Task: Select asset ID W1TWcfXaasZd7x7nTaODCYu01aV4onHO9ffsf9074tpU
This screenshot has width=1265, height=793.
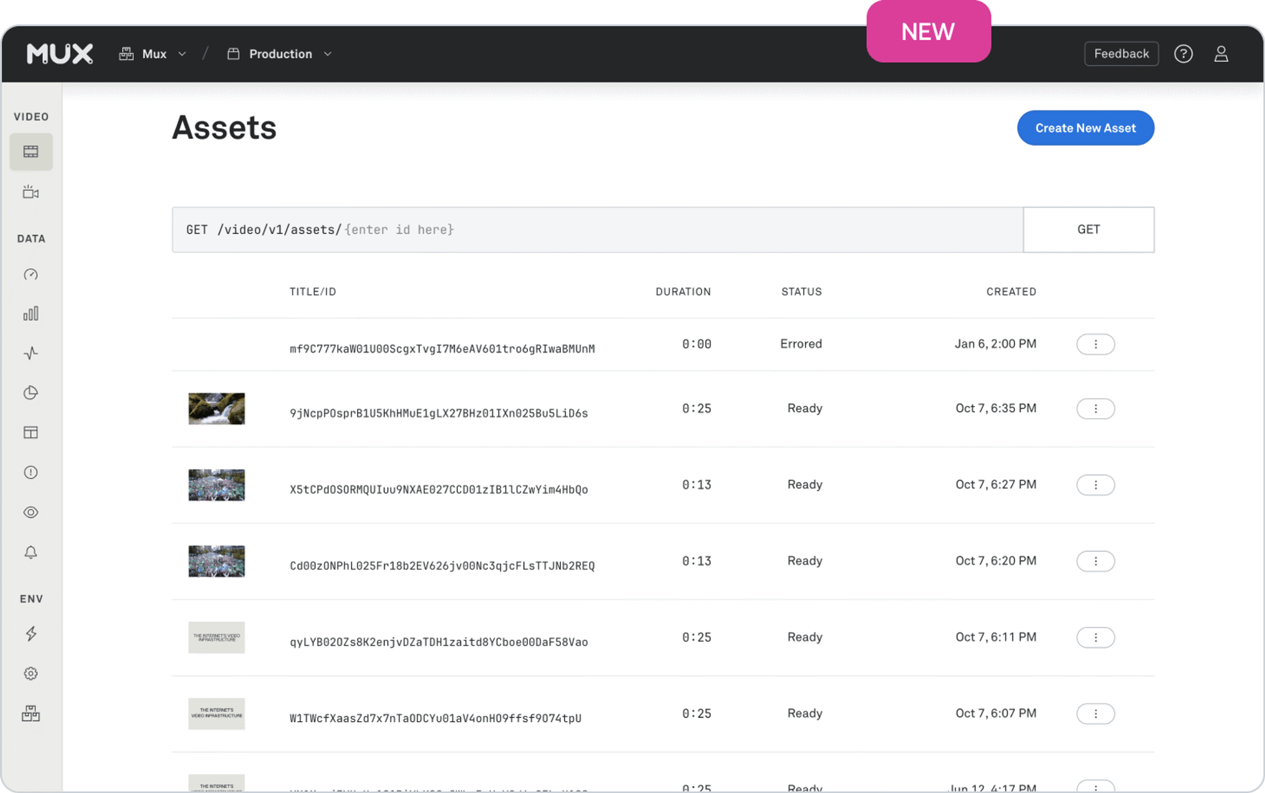Action: pos(436,719)
